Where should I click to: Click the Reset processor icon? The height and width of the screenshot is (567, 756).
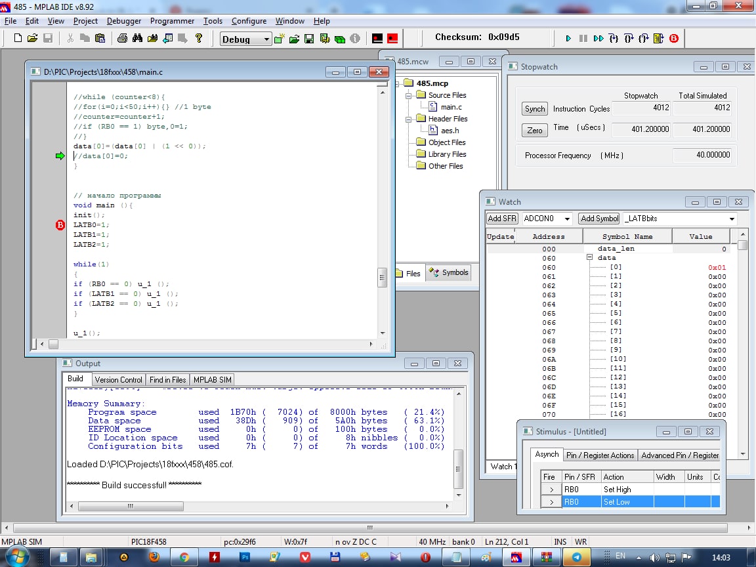tap(659, 38)
